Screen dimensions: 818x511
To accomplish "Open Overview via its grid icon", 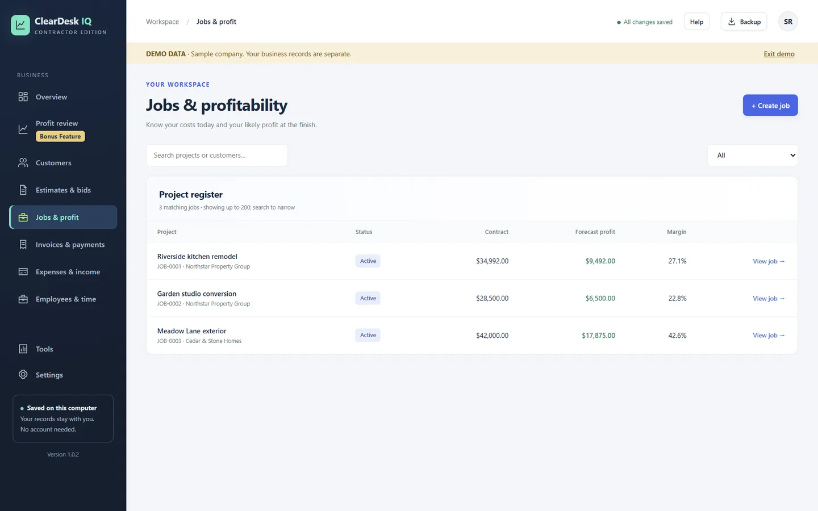I will point(23,97).
